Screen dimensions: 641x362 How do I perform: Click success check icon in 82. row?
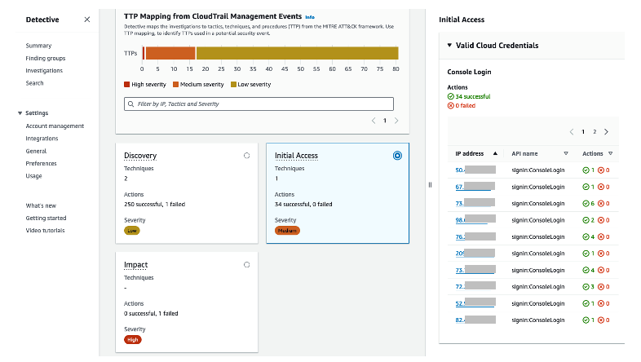(586, 320)
